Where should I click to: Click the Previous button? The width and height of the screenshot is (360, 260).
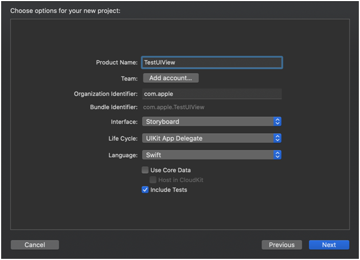(x=281, y=245)
